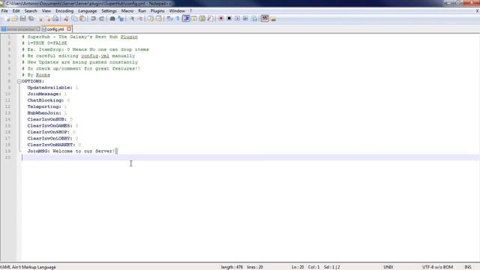Click 'length : 478' in status bar

click(x=232, y=267)
